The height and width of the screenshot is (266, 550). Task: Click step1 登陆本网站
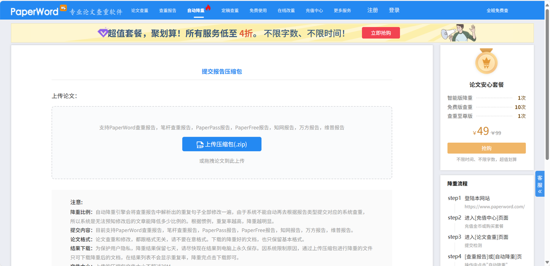tap(469, 198)
